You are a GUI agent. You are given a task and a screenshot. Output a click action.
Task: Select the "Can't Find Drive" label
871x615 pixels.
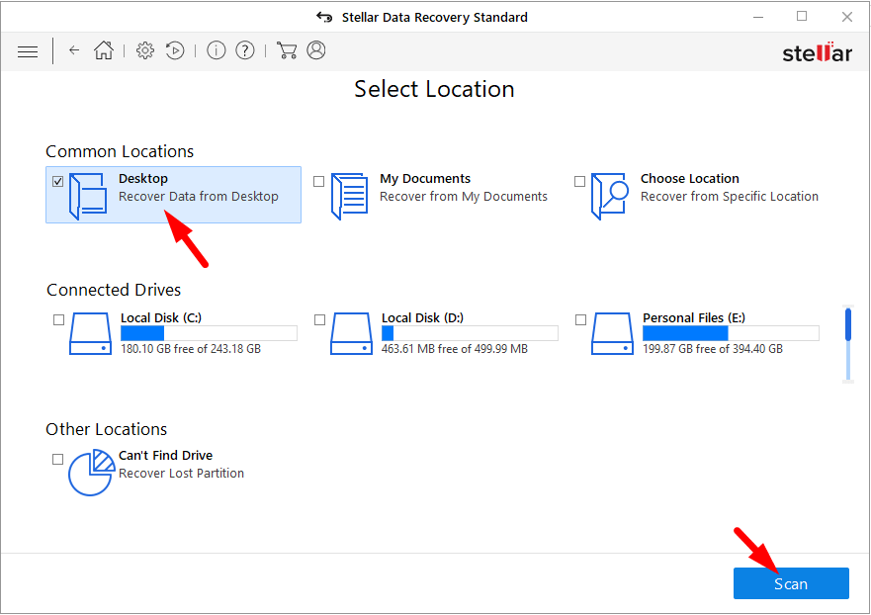[165, 456]
